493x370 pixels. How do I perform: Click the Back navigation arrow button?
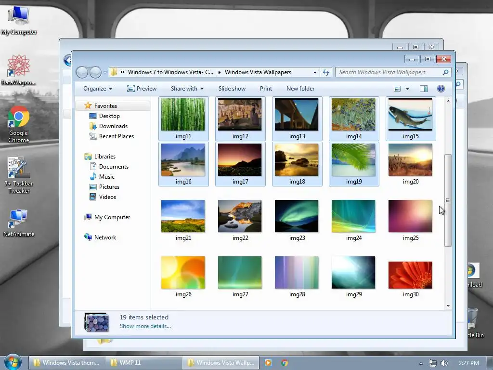coord(82,72)
